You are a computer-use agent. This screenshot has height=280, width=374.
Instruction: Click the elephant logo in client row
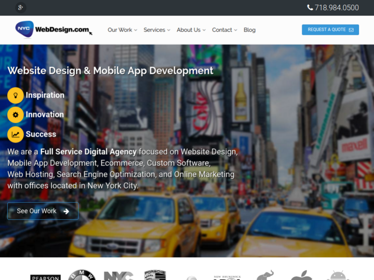coord(264,275)
